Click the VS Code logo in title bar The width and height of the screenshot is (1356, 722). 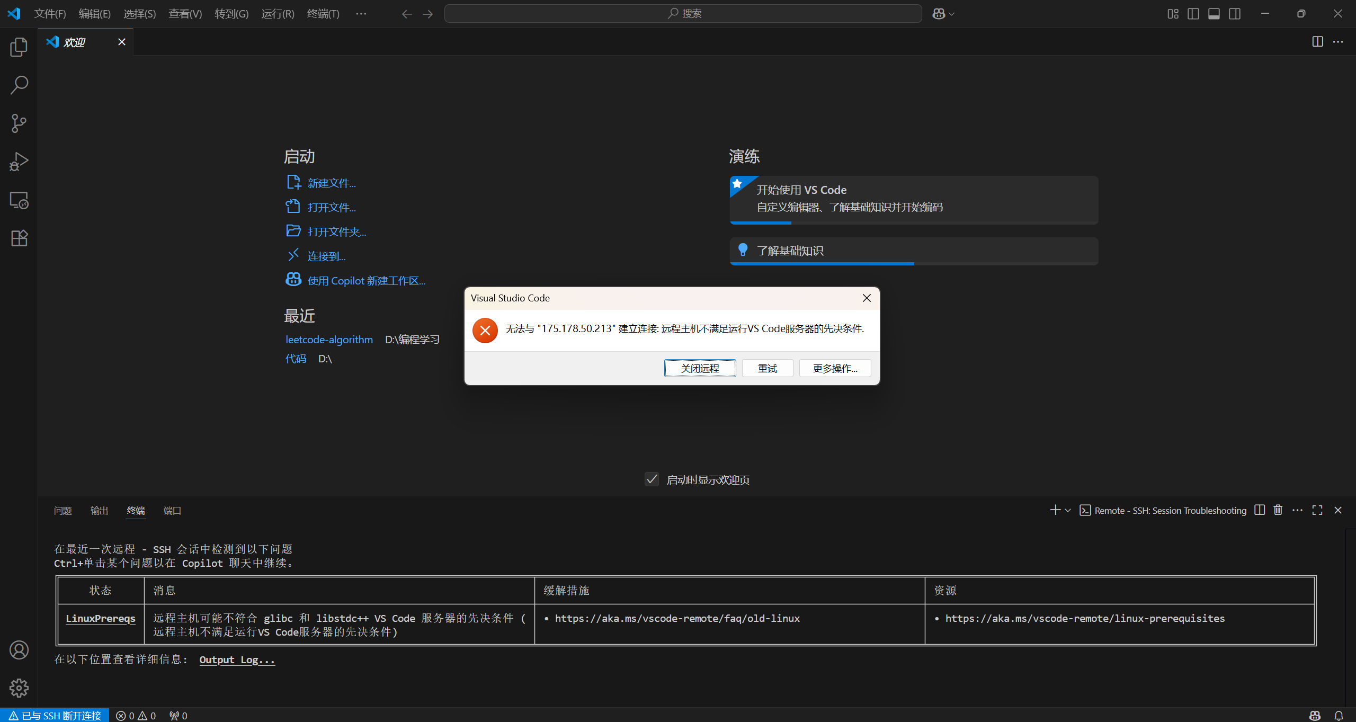point(14,14)
